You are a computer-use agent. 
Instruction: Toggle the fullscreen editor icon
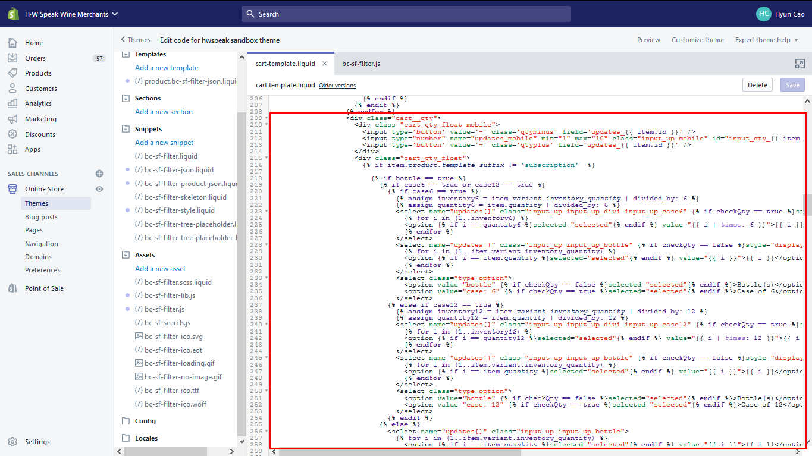(800, 64)
